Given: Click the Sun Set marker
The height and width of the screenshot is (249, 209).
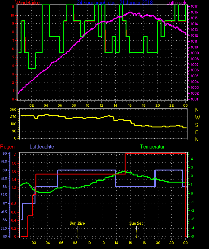Looking at the screenshot, I should pos(136,223).
